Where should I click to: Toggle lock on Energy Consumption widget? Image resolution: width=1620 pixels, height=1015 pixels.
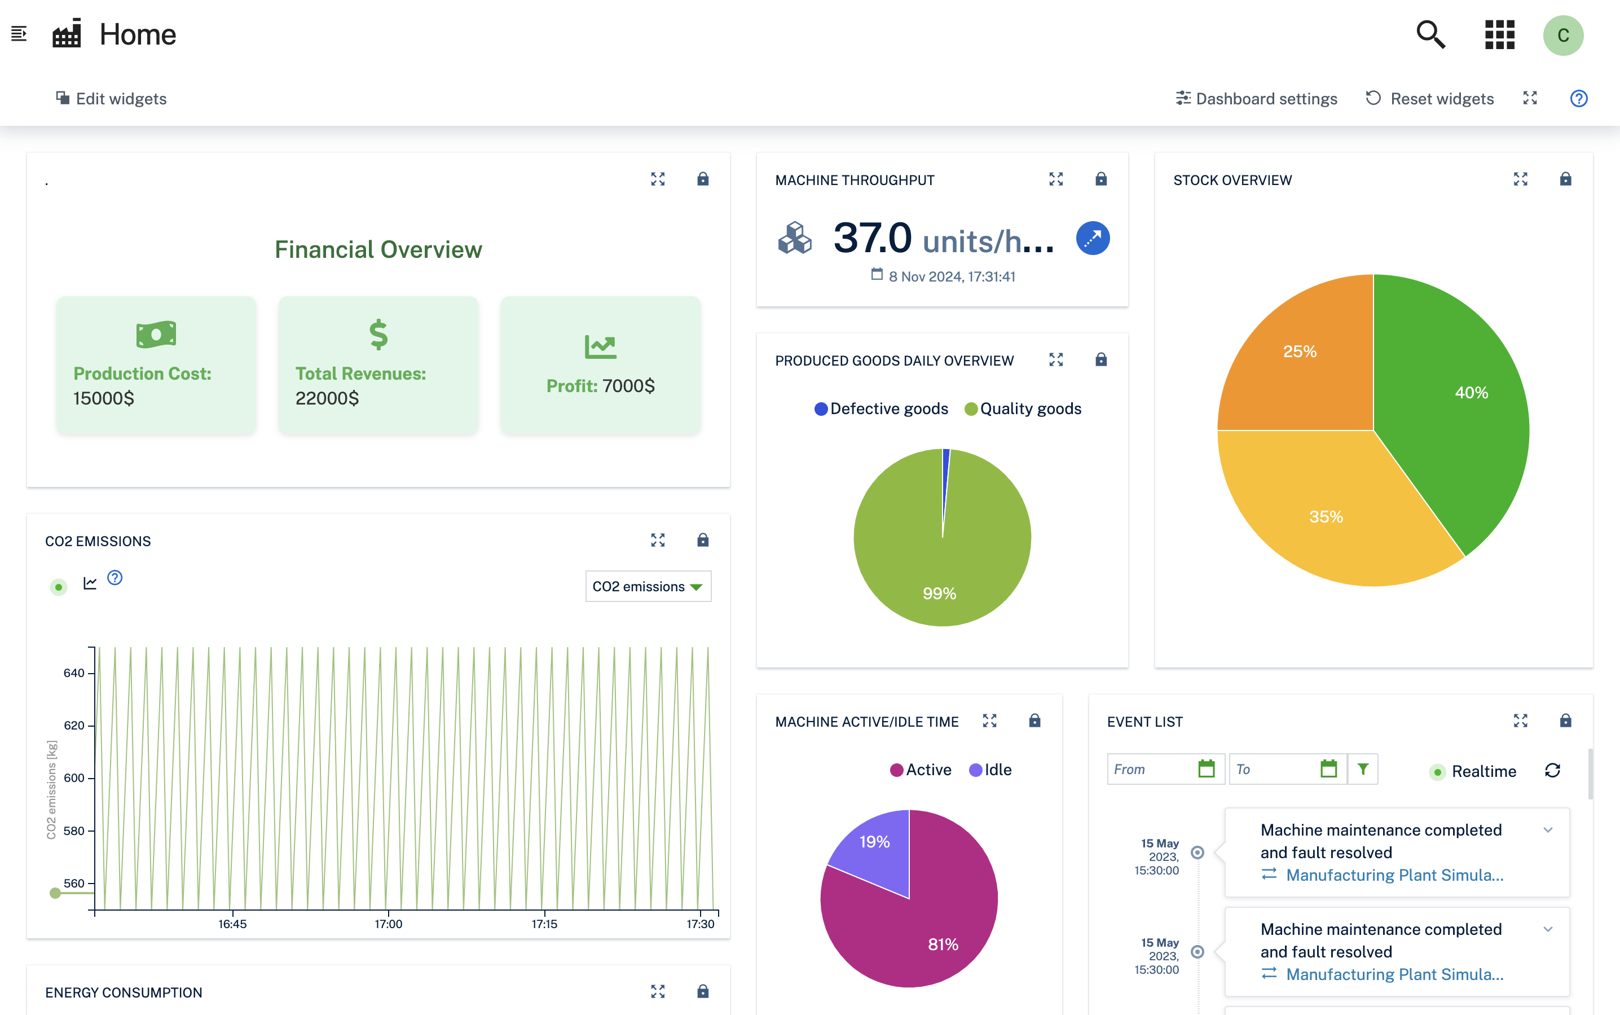(703, 991)
